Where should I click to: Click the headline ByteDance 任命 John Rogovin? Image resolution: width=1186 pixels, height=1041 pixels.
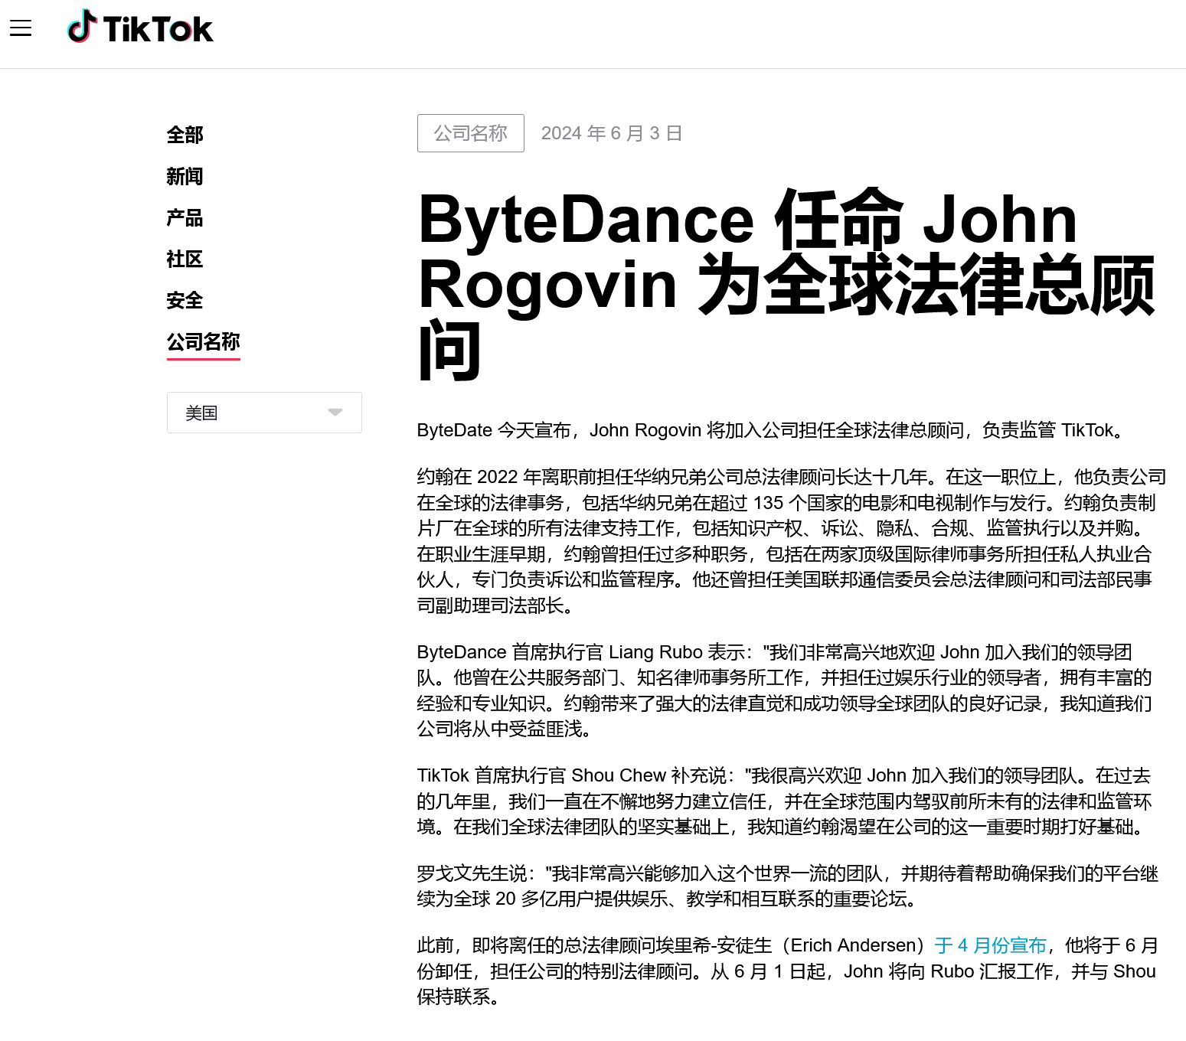(787, 285)
